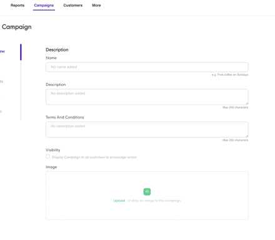The height and width of the screenshot is (240, 275).
Task: Click the 'Display Campaign to all customers' label
Action: 94,157
